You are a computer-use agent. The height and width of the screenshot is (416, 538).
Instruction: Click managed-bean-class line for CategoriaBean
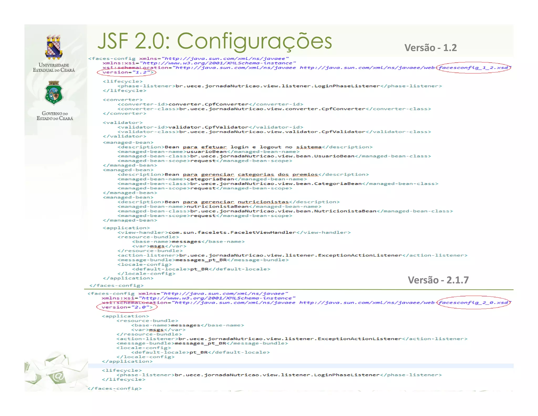[x=278, y=184]
